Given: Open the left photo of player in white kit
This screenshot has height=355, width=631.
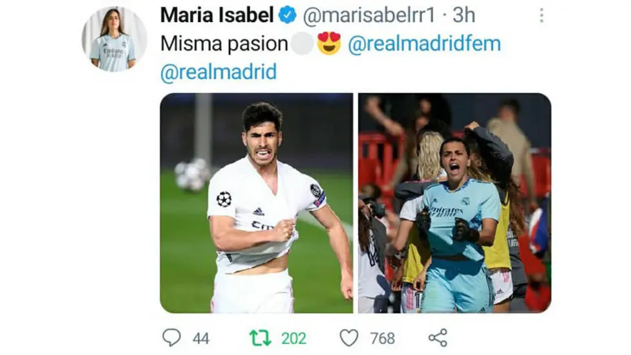Looking at the screenshot, I should point(256,203).
